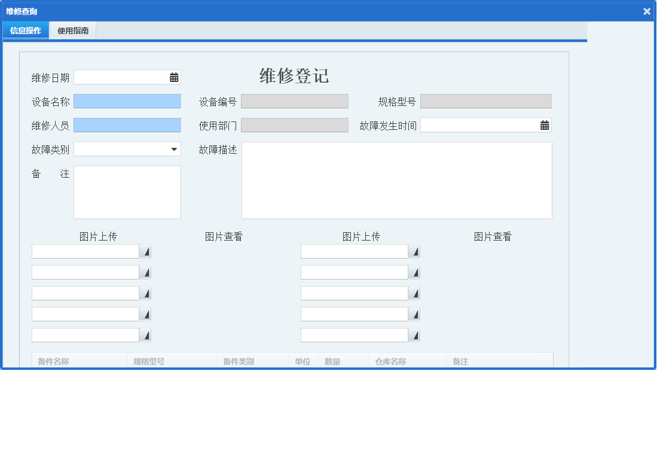This screenshot has height=471, width=657.
Task: Click the bottom upload icon in left 图片上传 column
Action: [145, 335]
